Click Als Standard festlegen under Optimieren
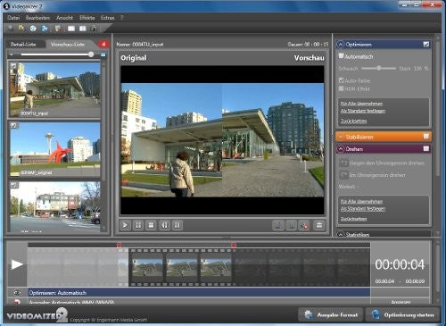 (363, 111)
